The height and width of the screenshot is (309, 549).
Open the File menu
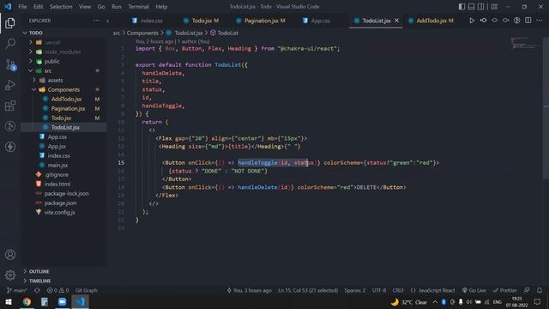click(x=22, y=7)
